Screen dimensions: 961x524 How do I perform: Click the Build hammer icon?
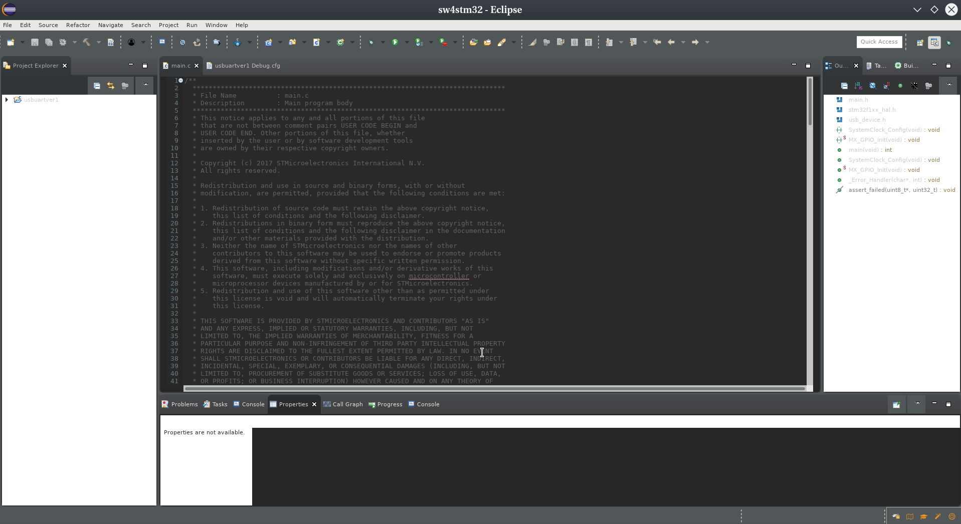pyautogui.click(x=87, y=43)
